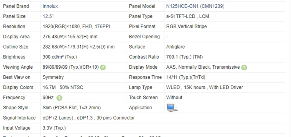292x137 pixels.
Task: Click the help icon beside Display Mode value
Action: click(244, 67)
